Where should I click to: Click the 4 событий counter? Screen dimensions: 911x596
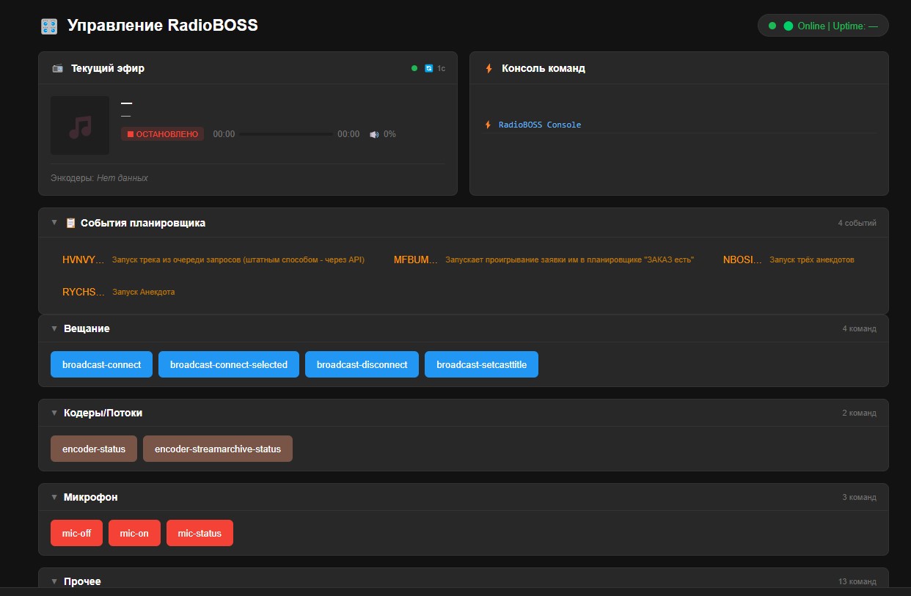(x=857, y=223)
